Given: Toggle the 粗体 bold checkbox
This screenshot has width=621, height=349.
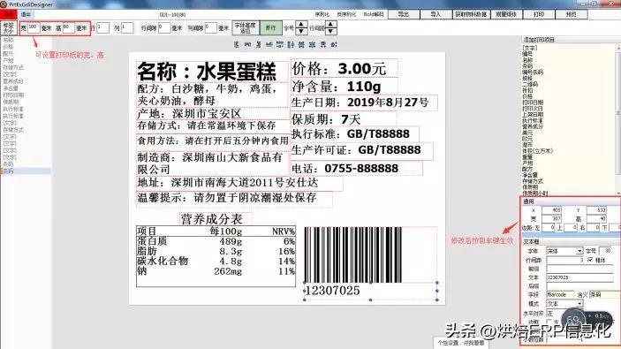Looking at the screenshot, I should click(590, 260).
